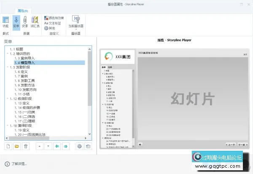Viewport: 253px width, 174px height.
Task: Click the new heading blank page icon
Action: [x=8, y=146]
